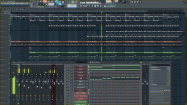187x105 pixels.
Task: Open the PATTERNS menu
Action: (x=12, y=3)
